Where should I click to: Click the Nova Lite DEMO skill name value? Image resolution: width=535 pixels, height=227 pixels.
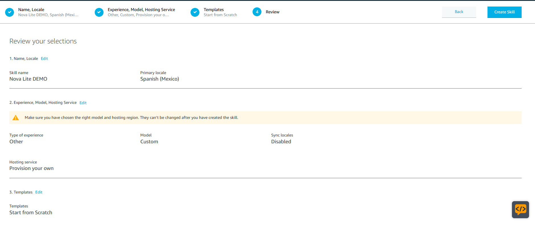(28, 79)
